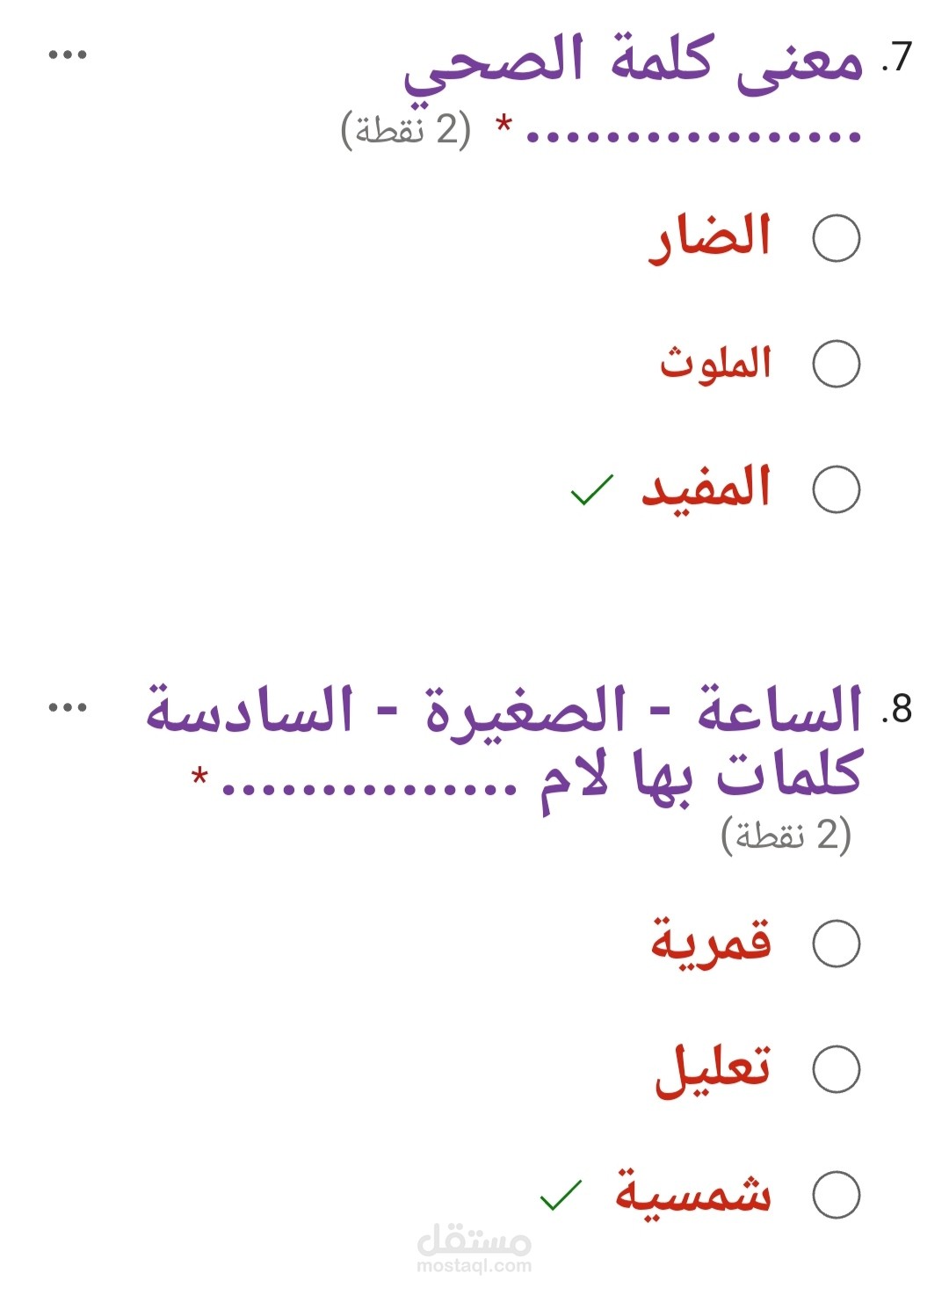
Task: Click the تعليل answer label text
Action: (x=713, y=1068)
